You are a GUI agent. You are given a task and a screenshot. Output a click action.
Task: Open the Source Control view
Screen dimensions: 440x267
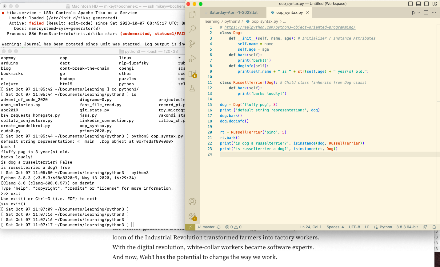click(x=192, y=44)
